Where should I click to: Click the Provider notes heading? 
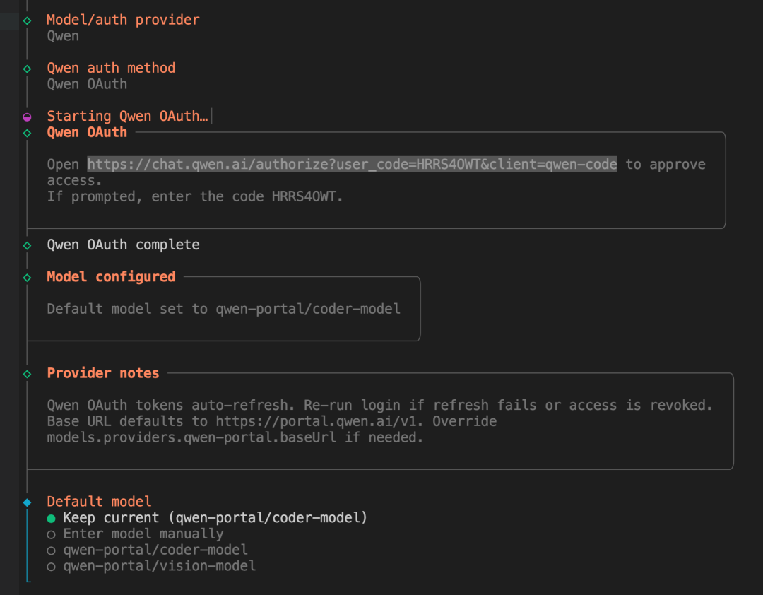(x=103, y=373)
